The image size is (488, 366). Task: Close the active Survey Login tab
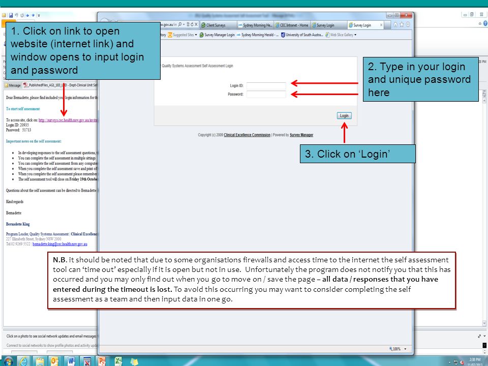(381, 25)
